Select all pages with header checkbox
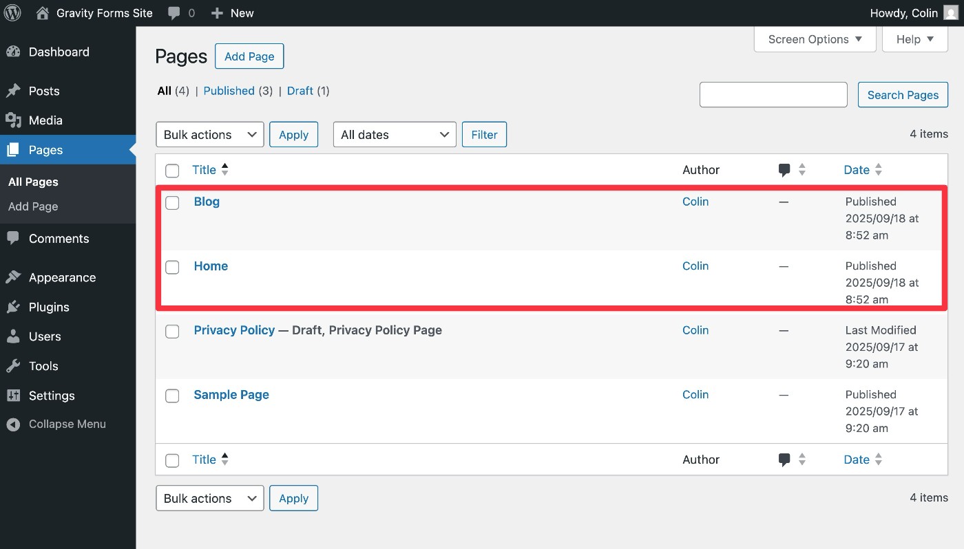Viewport: 964px width, 549px height. click(x=172, y=170)
